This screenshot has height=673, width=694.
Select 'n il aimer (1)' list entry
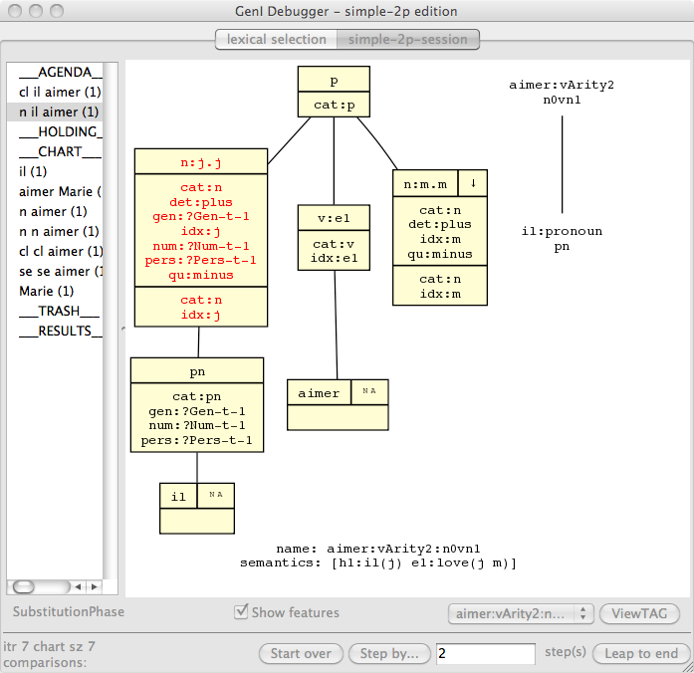(x=60, y=112)
